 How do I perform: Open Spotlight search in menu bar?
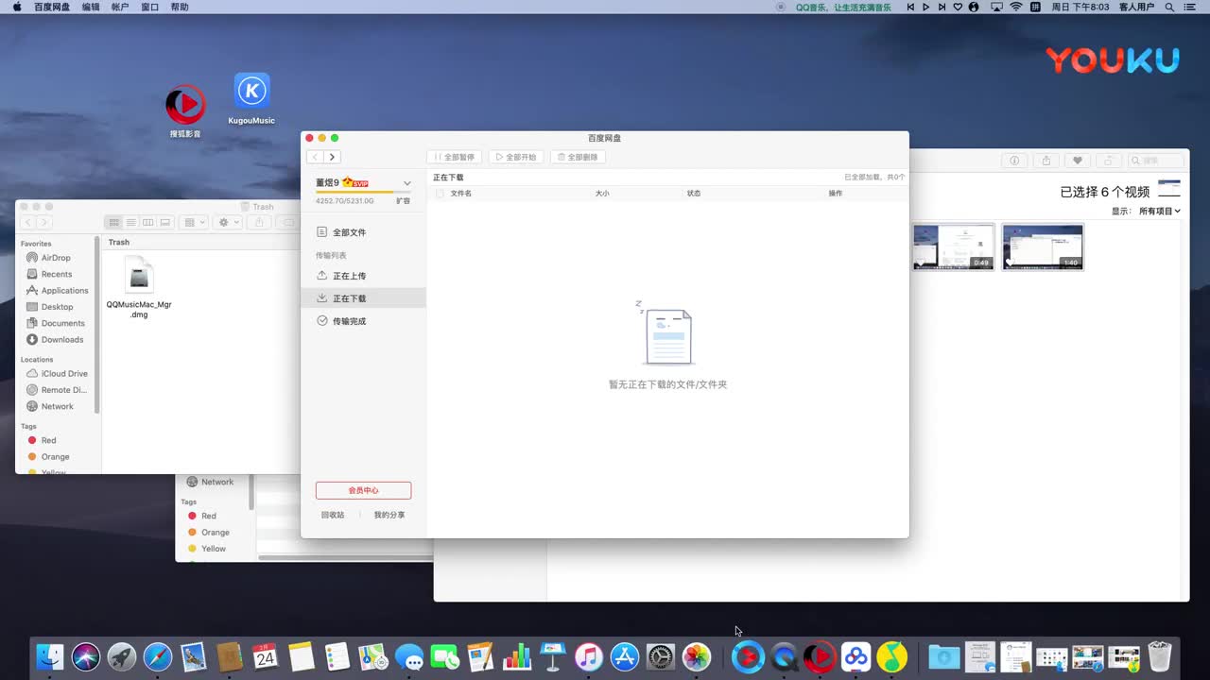pyautogui.click(x=1171, y=7)
